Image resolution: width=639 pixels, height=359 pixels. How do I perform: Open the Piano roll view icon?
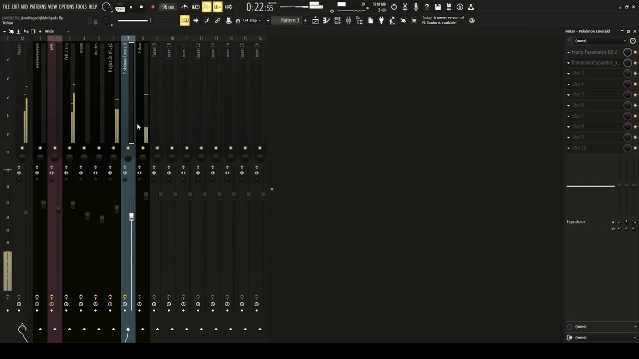pyautogui.click(x=326, y=20)
